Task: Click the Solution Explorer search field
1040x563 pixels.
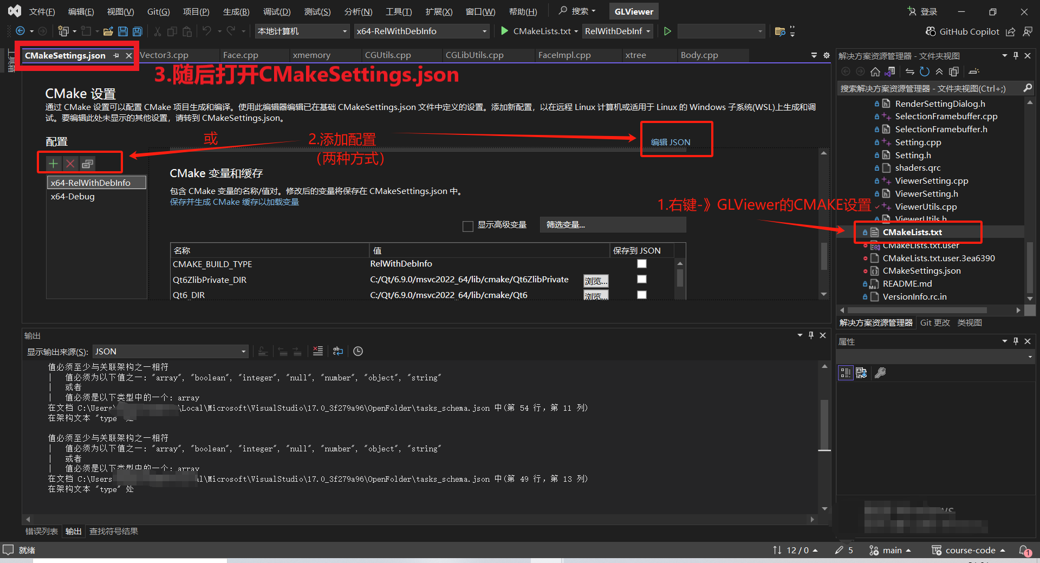Action: point(928,88)
